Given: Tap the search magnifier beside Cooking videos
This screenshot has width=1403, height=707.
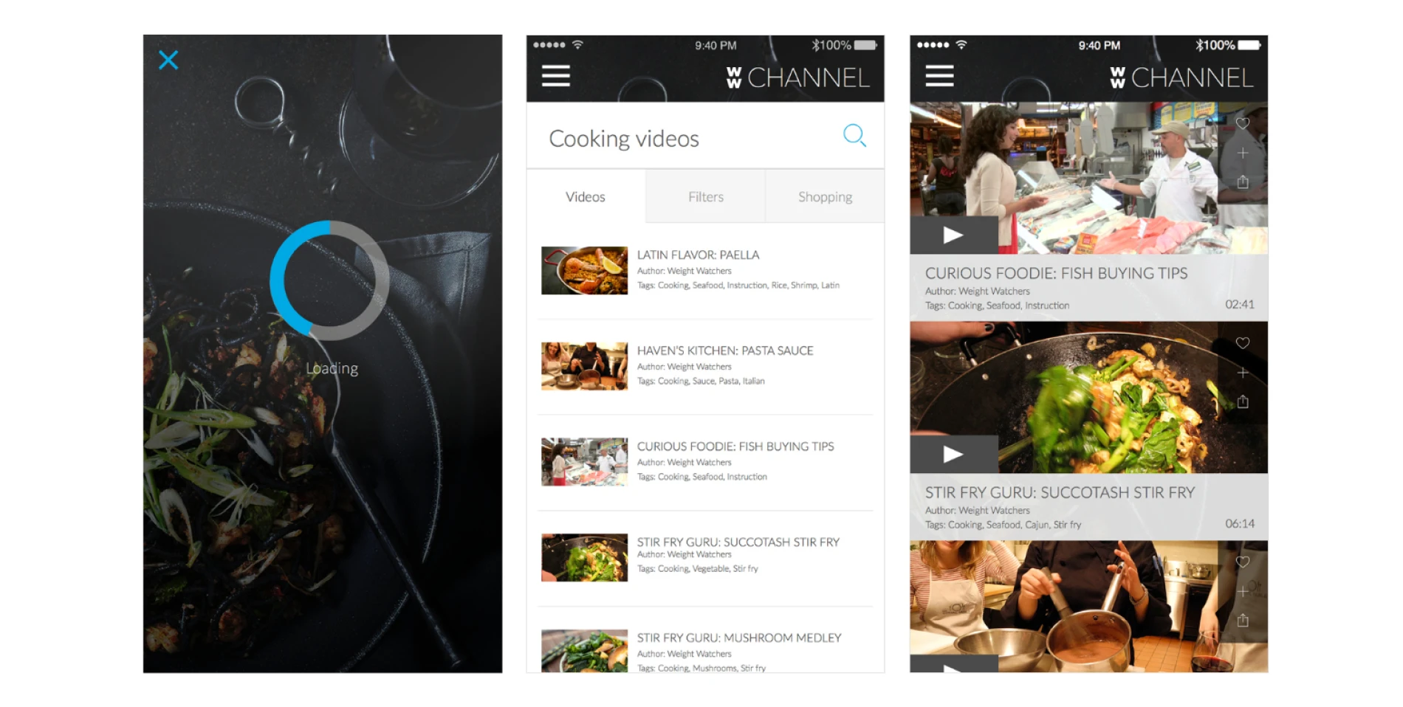Looking at the screenshot, I should [x=854, y=135].
